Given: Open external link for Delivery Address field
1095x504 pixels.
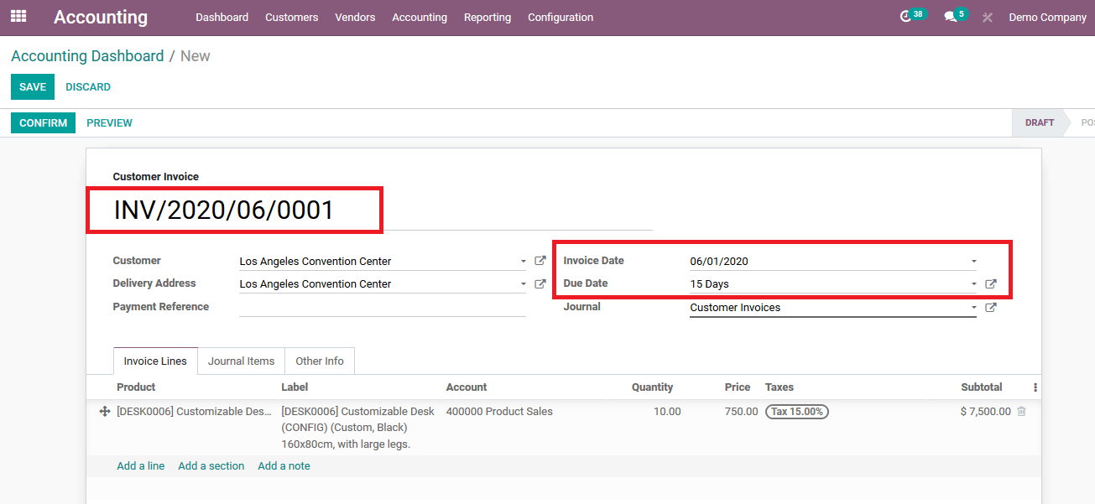Looking at the screenshot, I should pyautogui.click(x=540, y=283).
